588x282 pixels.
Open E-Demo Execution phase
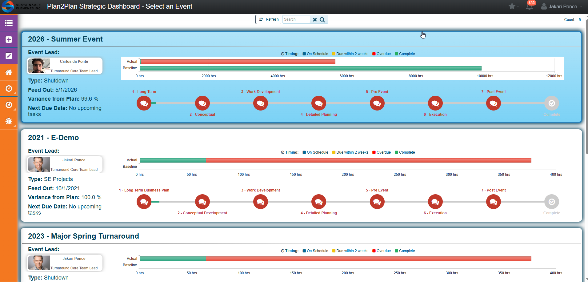pyautogui.click(x=435, y=202)
